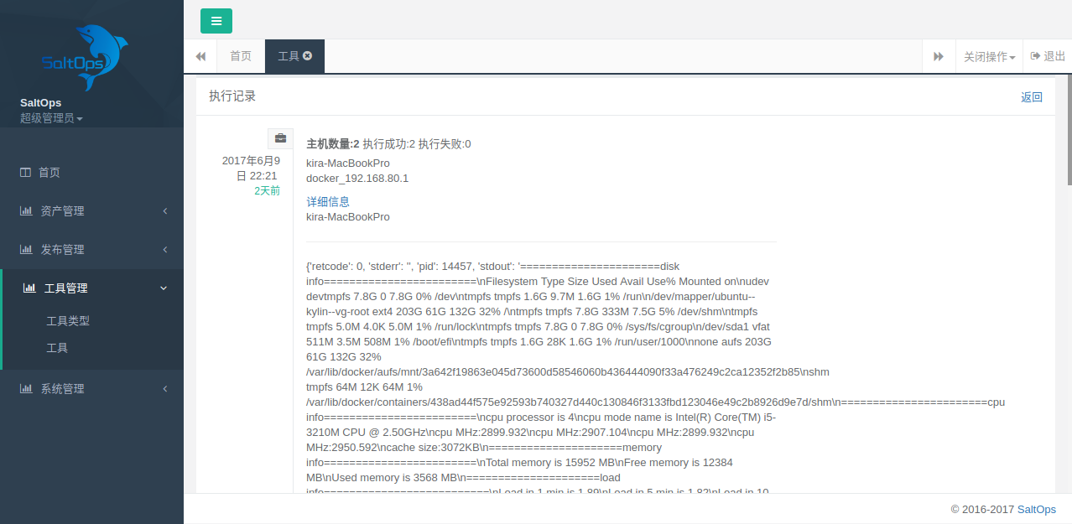Click the 执行失败:0 text
1072x524 pixels.
pyautogui.click(x=445, y=143)
